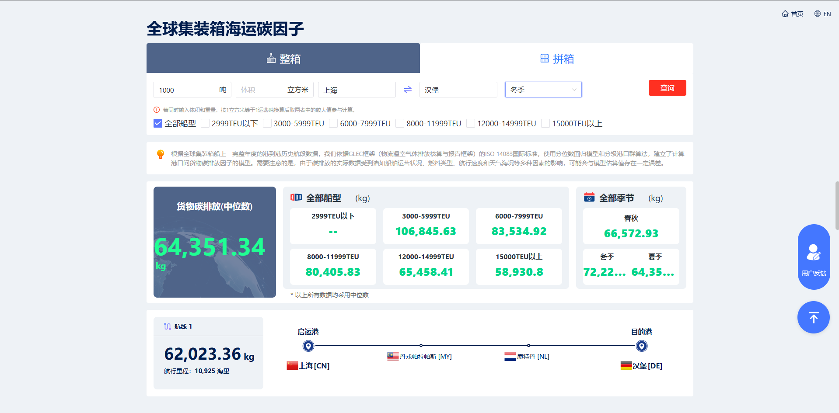Click the destination port location marker
This screenshot has width=839, height=413.
642,346
